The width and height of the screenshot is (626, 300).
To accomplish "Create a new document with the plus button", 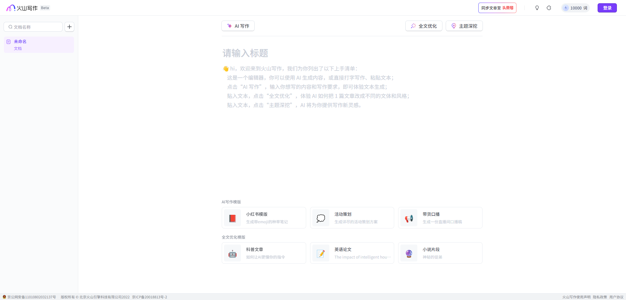I will click(x=69, y=26).
